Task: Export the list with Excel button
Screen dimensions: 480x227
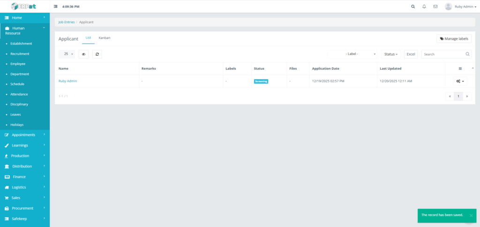Action: (x=411, y=54)
